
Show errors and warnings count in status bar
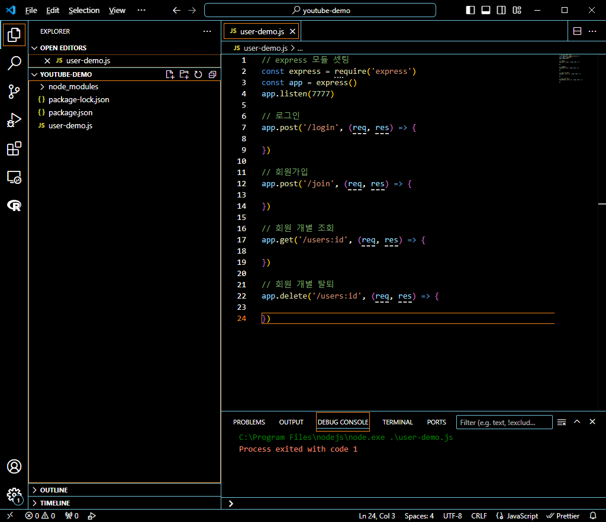point(40,515)
